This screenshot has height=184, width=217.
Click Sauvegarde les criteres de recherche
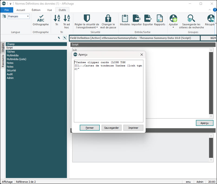click(x=191, y=21)
